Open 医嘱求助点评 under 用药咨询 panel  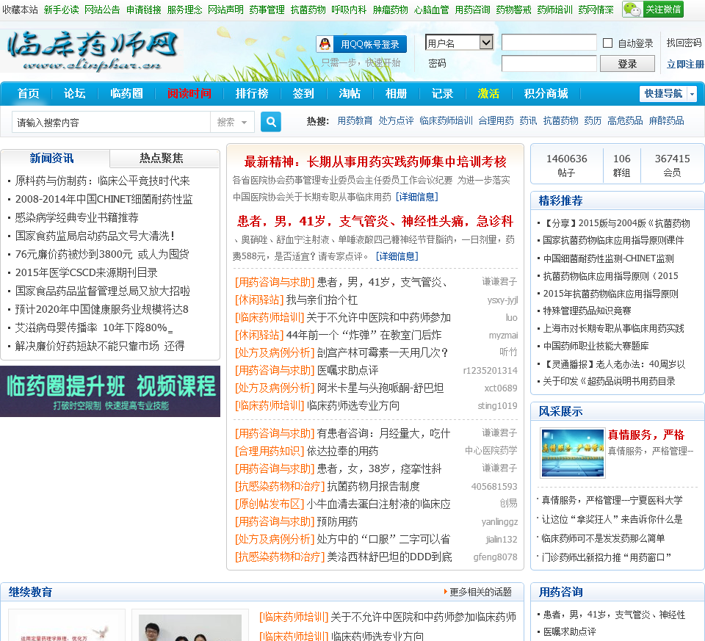[x=569, y=631]
